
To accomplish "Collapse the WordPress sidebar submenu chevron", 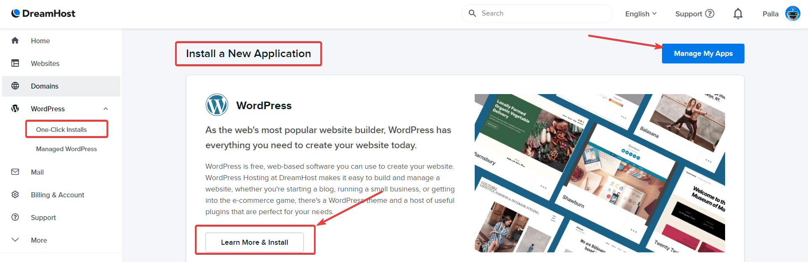I will 106,109.
